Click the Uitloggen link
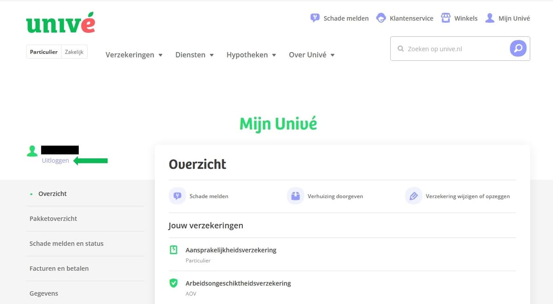The height and width of the screenshot is (304, 553). click(x=55, y=161)
